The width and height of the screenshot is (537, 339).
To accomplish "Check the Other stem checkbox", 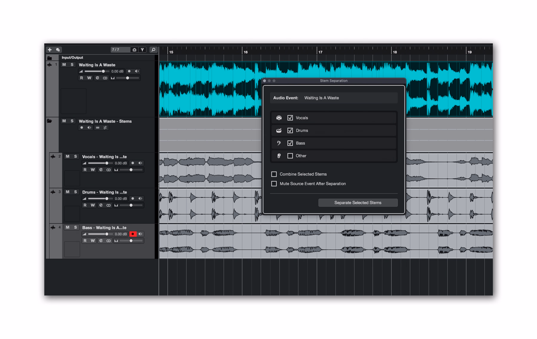I will pyautogui.click(x=290, y=156).
